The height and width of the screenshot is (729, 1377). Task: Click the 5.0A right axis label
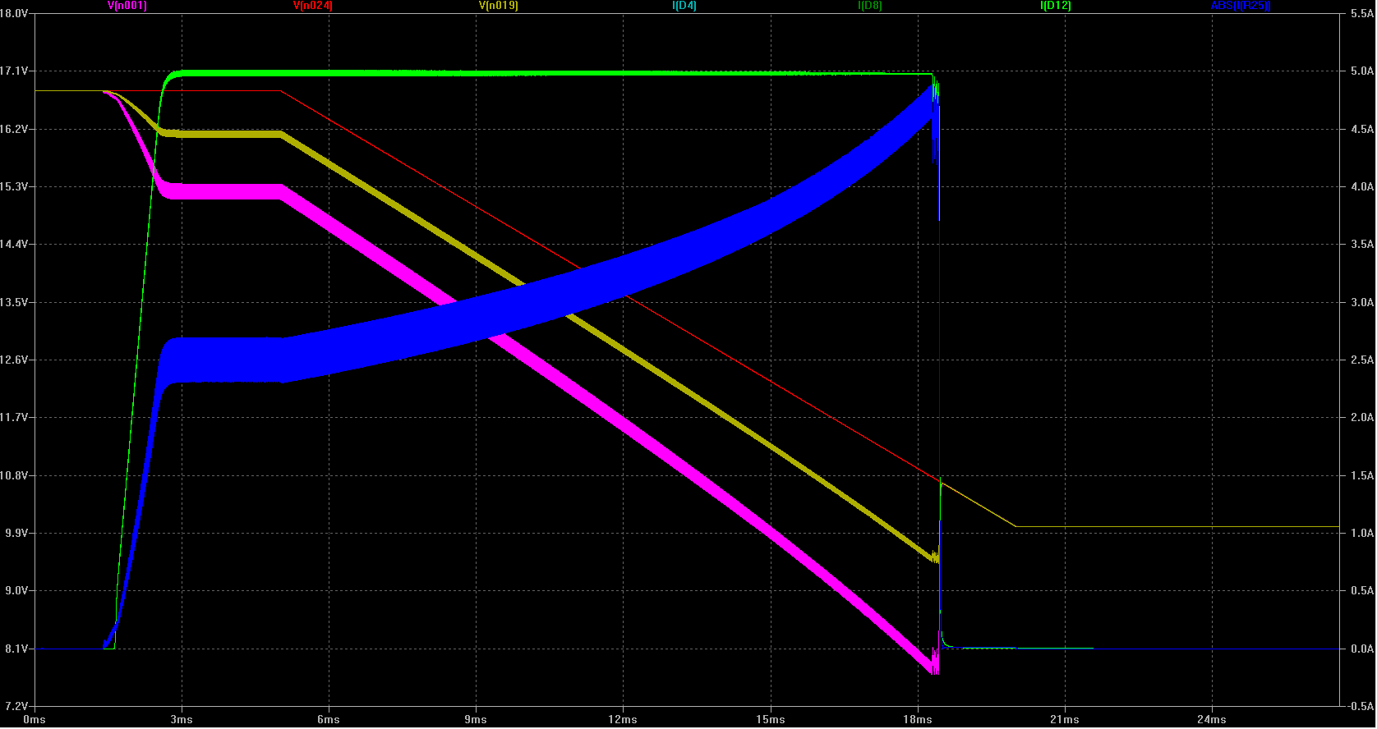(x=1362, y=71)
